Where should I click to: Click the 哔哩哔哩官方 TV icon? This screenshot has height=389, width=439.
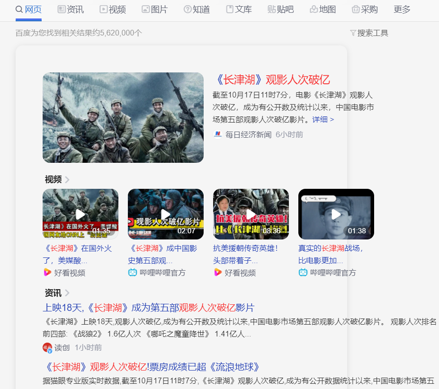(132, 272)
